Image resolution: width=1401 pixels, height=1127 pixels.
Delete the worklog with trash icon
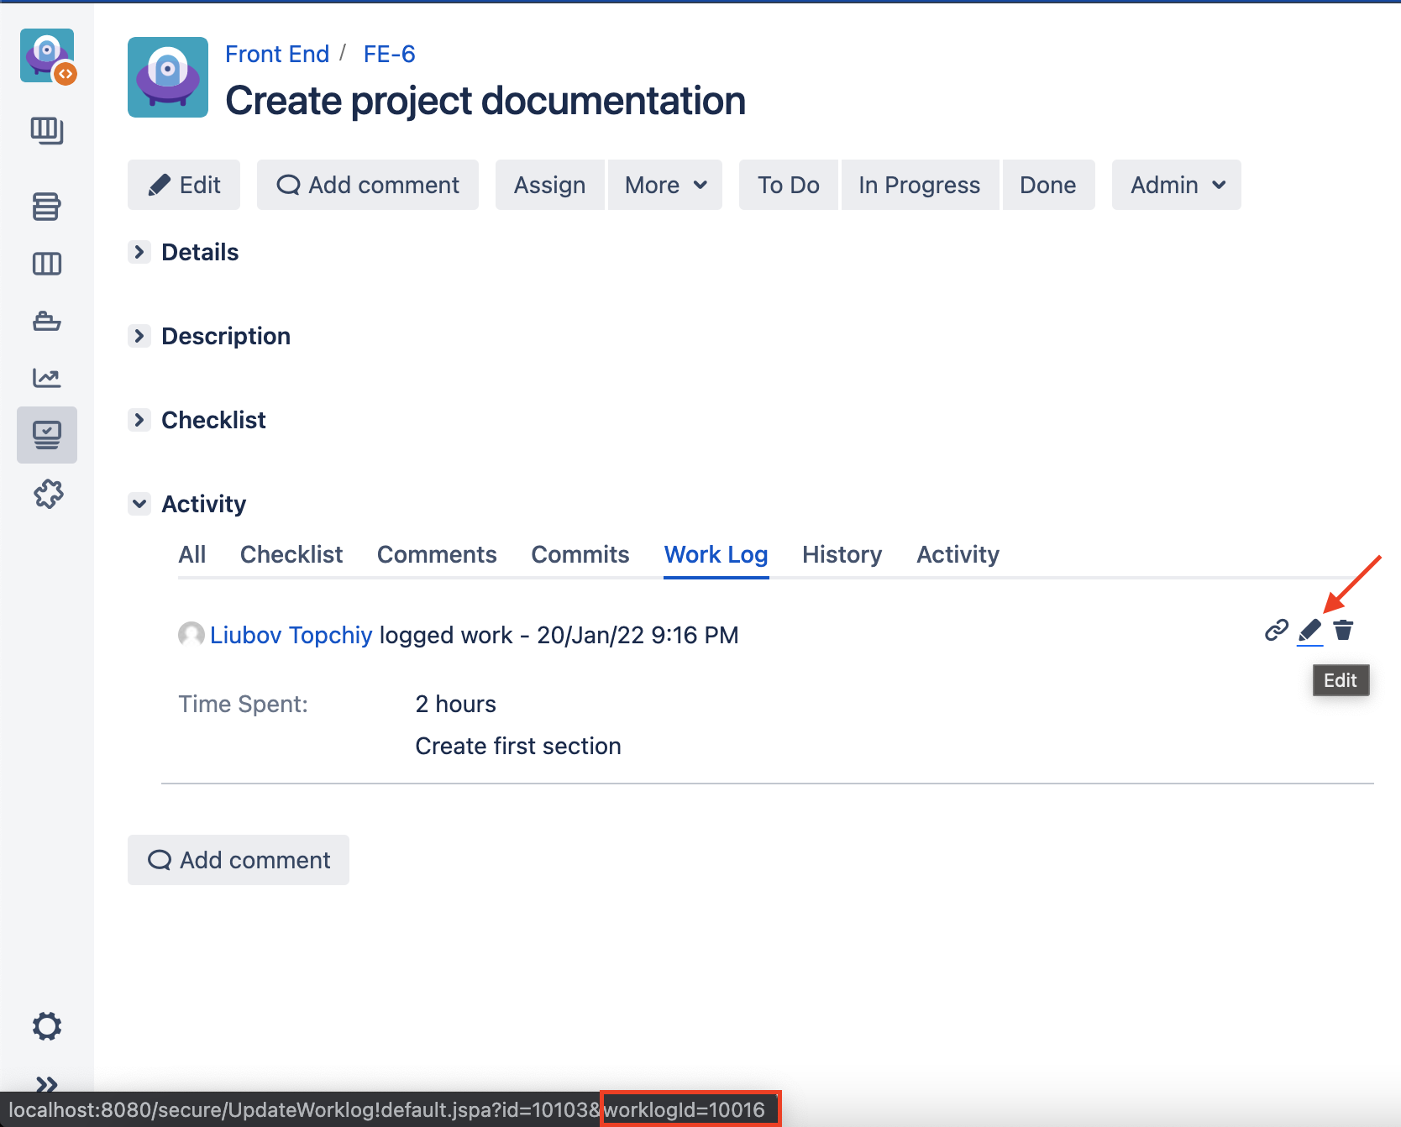click(1343, 631)
